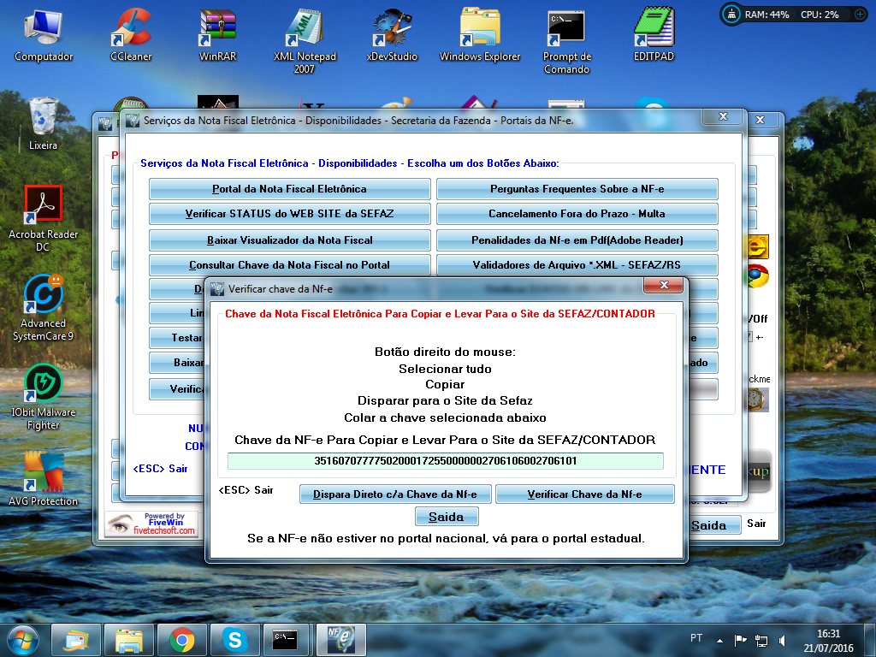The height and width of the screenshot is (657, 876).
Task: Open Portal da Nota Fiscal Eletrônica
Action: pyautogui.click(x=289, y=189)
